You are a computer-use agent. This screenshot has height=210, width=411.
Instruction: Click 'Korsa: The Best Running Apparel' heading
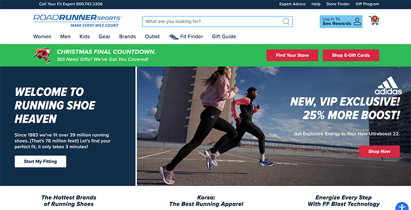(206, 201)
